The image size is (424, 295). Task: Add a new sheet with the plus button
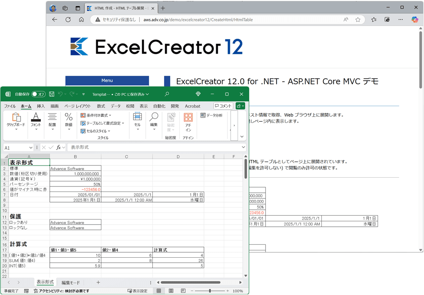click(98, 282)
